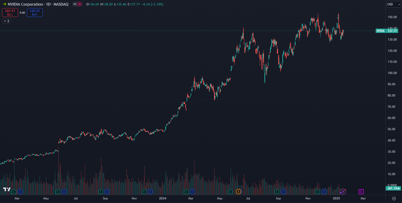
Task: Click the high value H138.50
Action: coord(107,4)
